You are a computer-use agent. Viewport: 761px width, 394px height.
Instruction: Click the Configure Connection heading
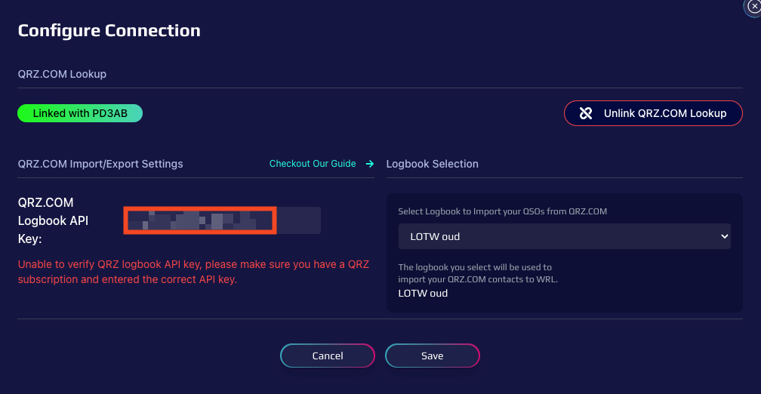click(109, 31)
